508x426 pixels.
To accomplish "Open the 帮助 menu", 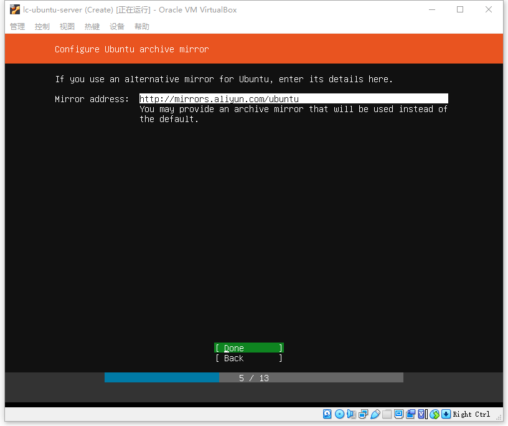I will pos(142,27).
